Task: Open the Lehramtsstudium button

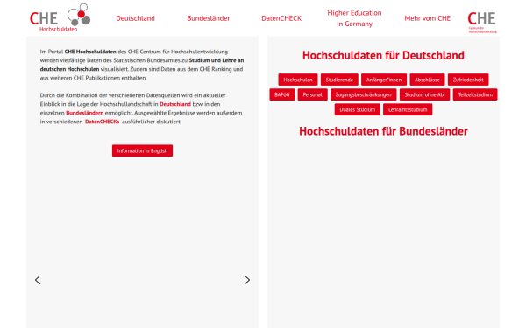Action: 408,109
